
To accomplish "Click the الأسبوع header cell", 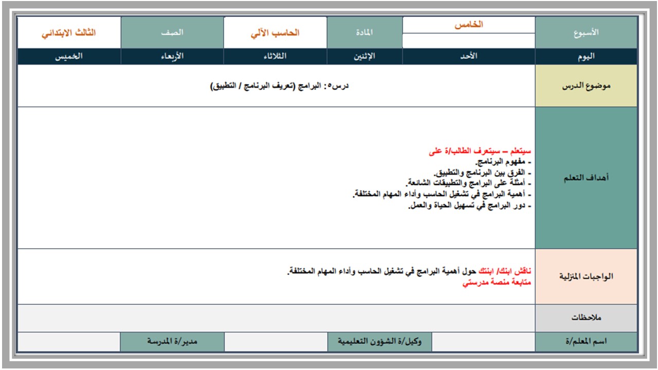I will click(x=587, y=32).
